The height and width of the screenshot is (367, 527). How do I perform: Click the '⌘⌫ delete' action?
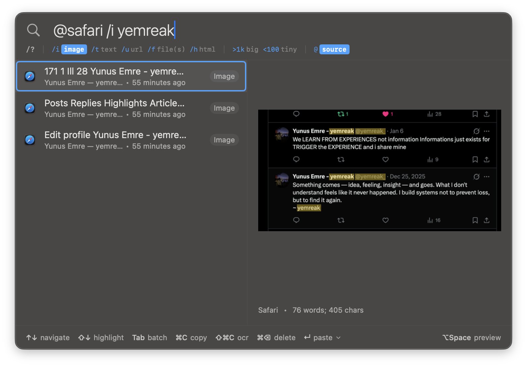[276, 338]
